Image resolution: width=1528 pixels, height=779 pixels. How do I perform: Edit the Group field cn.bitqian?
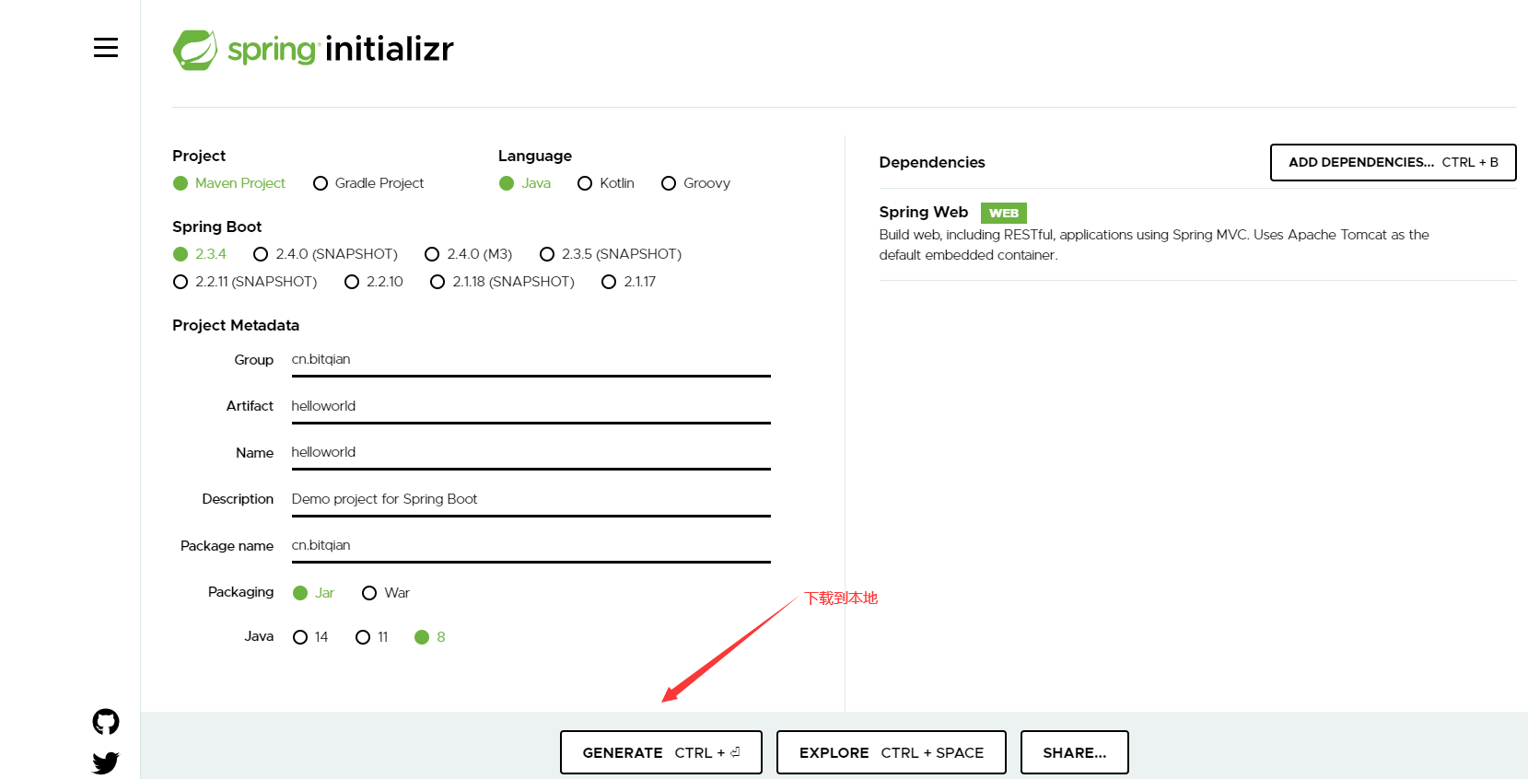click(531, 360)
